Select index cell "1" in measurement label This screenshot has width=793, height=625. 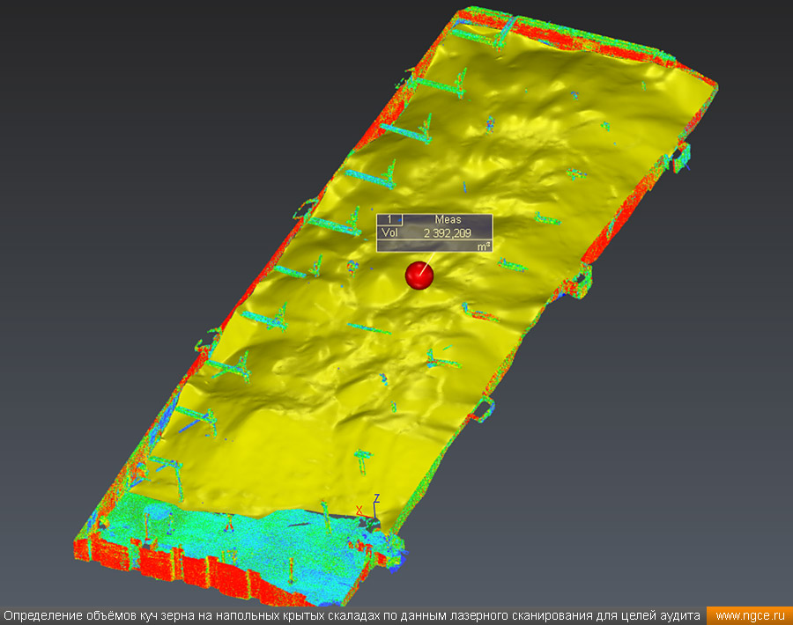pyautogui.click(x=389, y=219)
